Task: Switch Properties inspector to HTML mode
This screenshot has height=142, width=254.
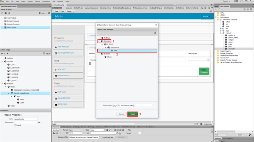Action: [55, 130]
